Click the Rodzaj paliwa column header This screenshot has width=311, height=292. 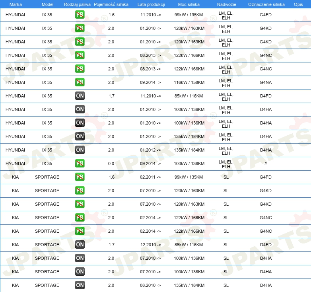(77, 4)
